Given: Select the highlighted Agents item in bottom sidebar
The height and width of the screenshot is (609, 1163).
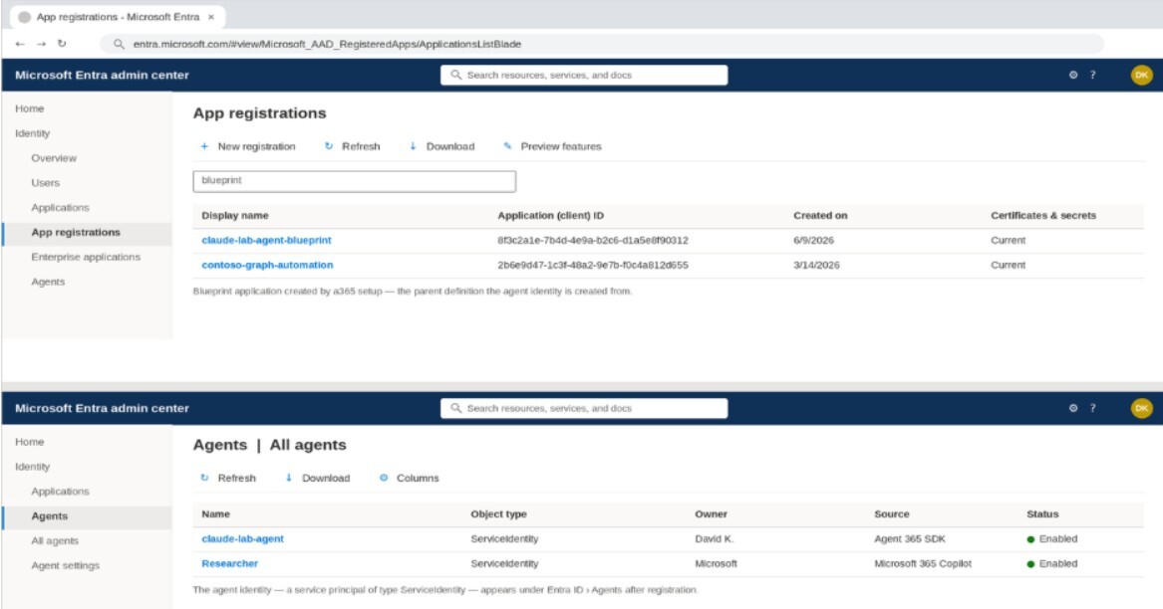Looking at the screenshot, I should click(x=87, y=516).
